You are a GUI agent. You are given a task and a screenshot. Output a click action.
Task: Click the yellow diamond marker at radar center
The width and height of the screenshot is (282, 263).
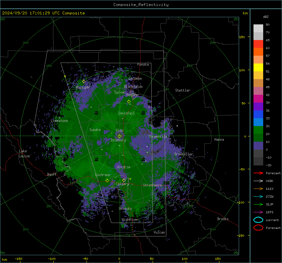pos(119,136)
